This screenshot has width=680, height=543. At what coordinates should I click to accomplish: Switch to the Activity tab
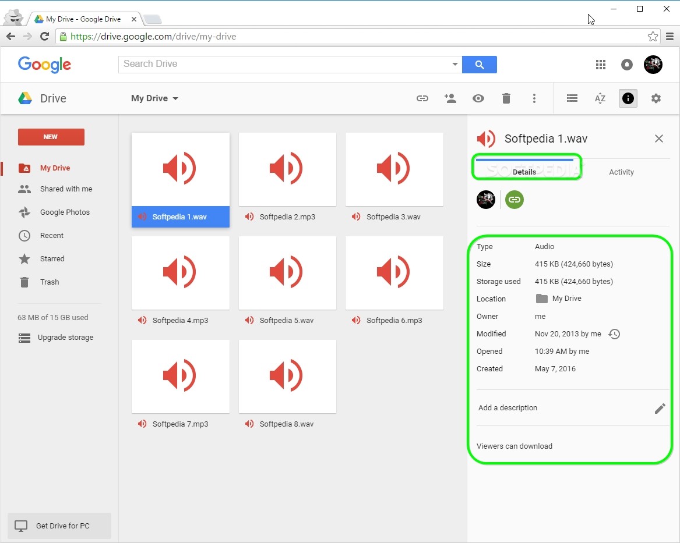[621, 172]
